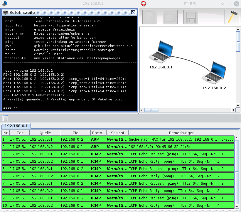The image size is (241, 212).
Task: Click the Schicht column header
Action: pyautogui.click(x=117, y=133)
